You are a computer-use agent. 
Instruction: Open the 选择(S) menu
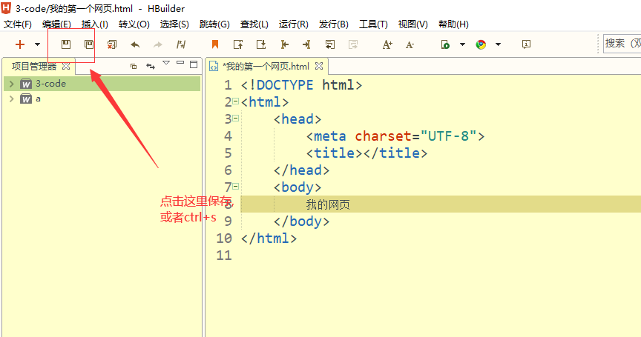[x=174, y=24]
